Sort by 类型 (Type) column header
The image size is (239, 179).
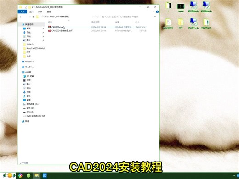[117, 22]
